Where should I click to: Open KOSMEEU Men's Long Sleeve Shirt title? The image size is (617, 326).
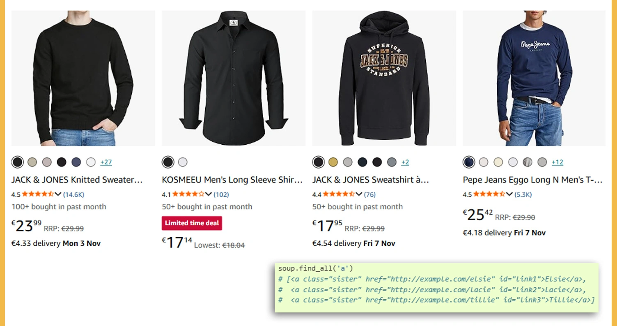[x=232, y=180]
